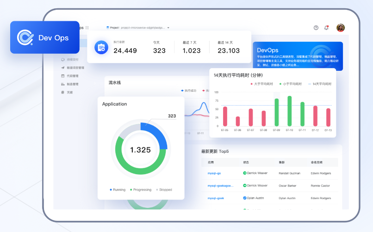Select the blue Running donut segment

click(x=158, y=133)
